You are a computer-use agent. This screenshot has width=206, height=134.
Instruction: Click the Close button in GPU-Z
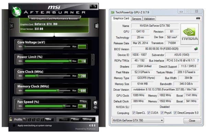coord(192,121)
